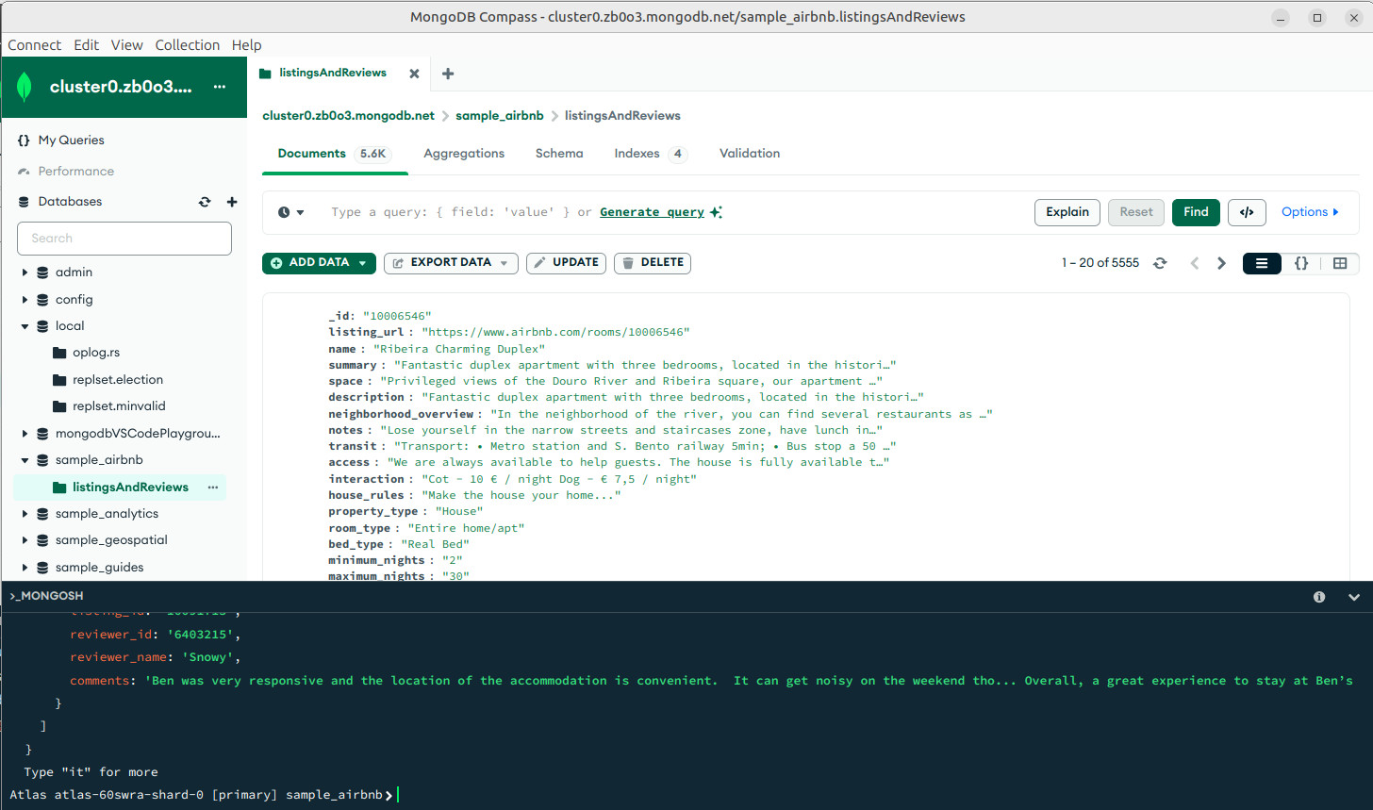Focus the mongosh command prompt
The image size is (1373, 810).
point(686,795)
